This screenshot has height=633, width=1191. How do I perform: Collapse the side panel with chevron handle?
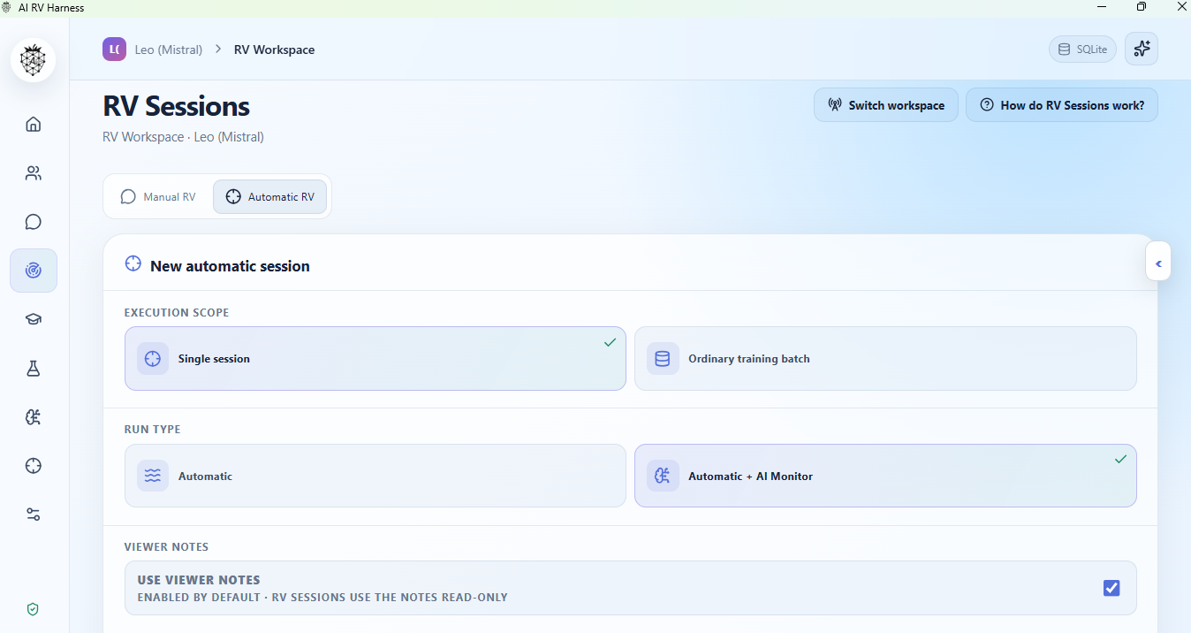tap(1158, 263)
